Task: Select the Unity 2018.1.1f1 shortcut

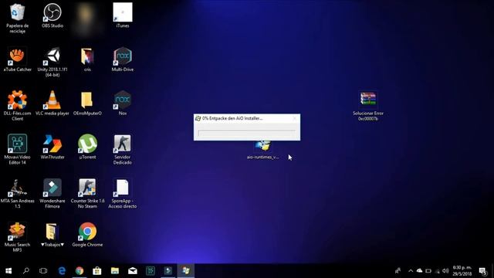Action: pyautogui.click(x=52, y=62)
